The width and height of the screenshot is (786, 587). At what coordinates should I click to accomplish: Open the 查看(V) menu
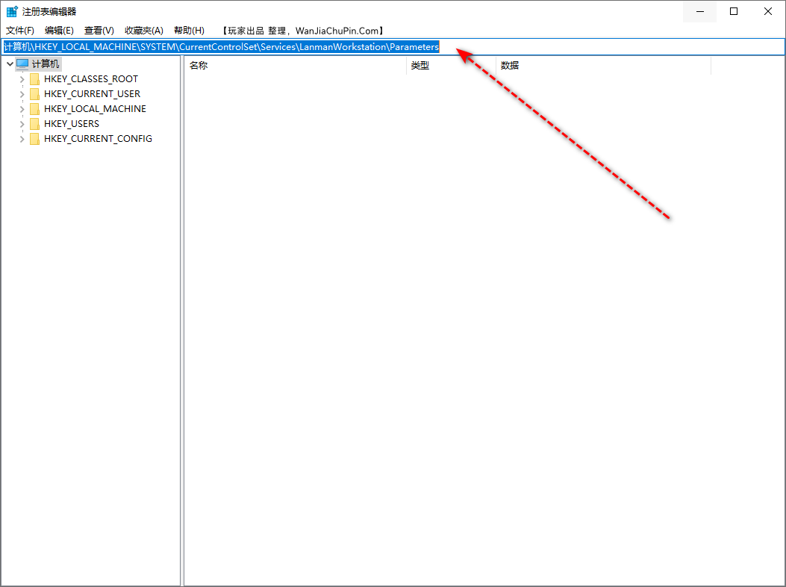(x=99, y=30)
